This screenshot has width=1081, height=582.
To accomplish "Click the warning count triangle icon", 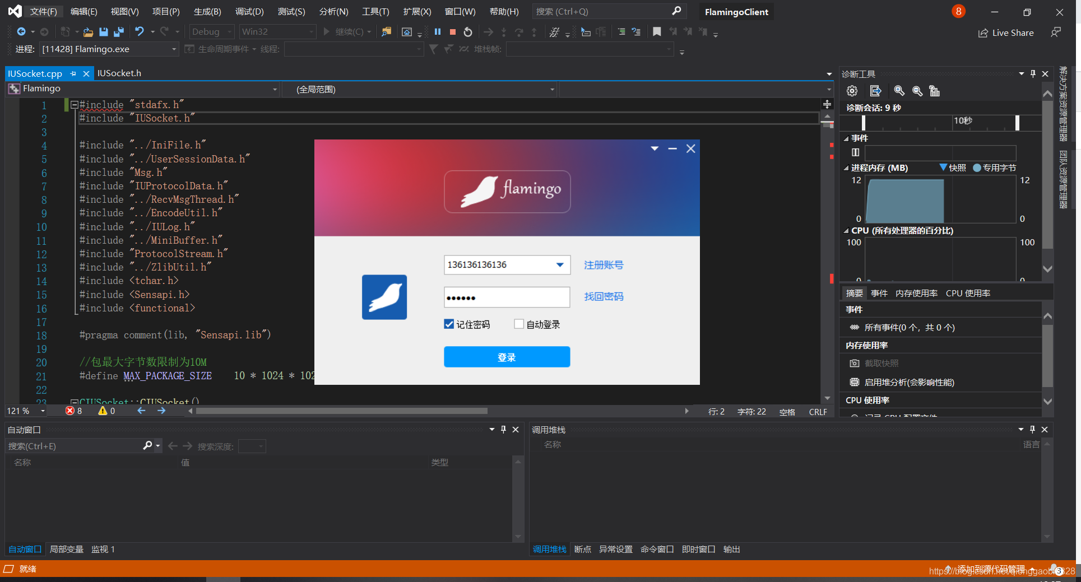I will click(x=103, y=411).
